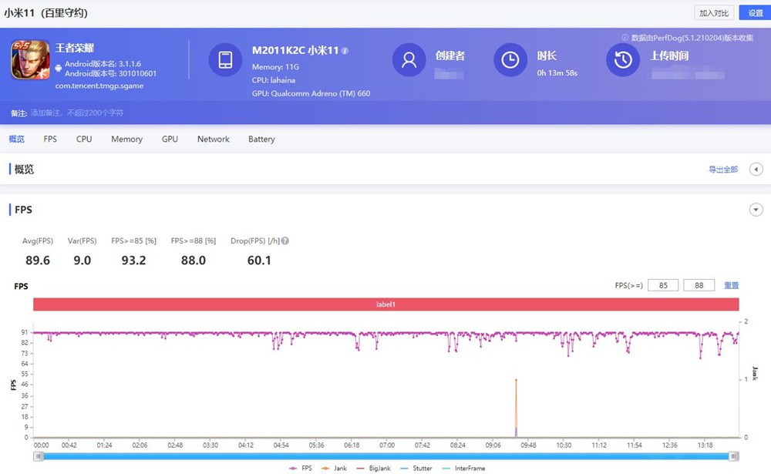
Task: Click the 备注 note input field
Action: pyautogui.click(x=76, y=113)
